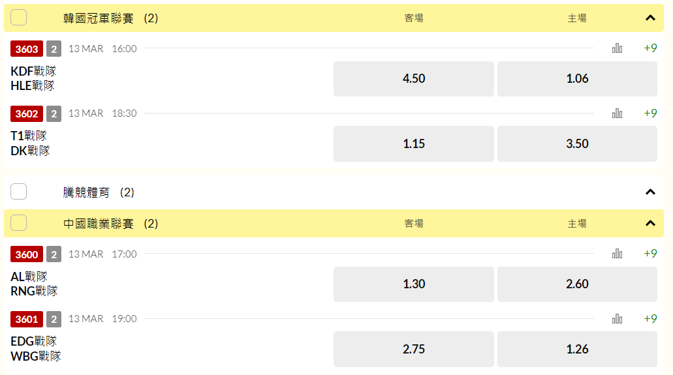Open statistics chart icon for match 3602
Screen dimensions: 673x375
tap(618, 113)
